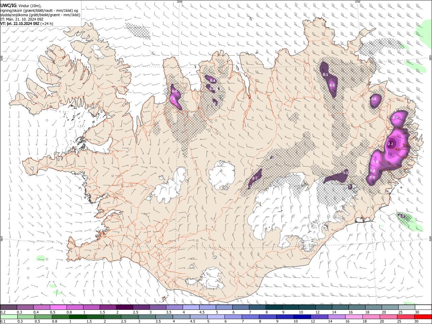Pick the light violet swatch labeled 14 in the lower legend

pos(336,317)
